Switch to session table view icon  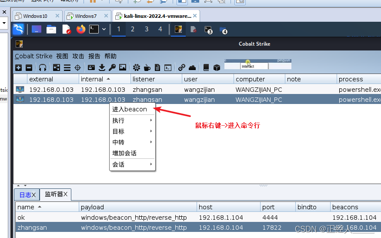point(67,67)
